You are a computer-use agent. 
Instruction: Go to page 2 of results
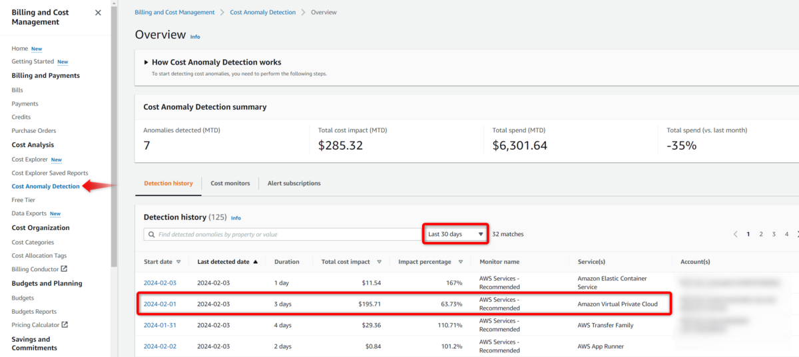point(761,234)
